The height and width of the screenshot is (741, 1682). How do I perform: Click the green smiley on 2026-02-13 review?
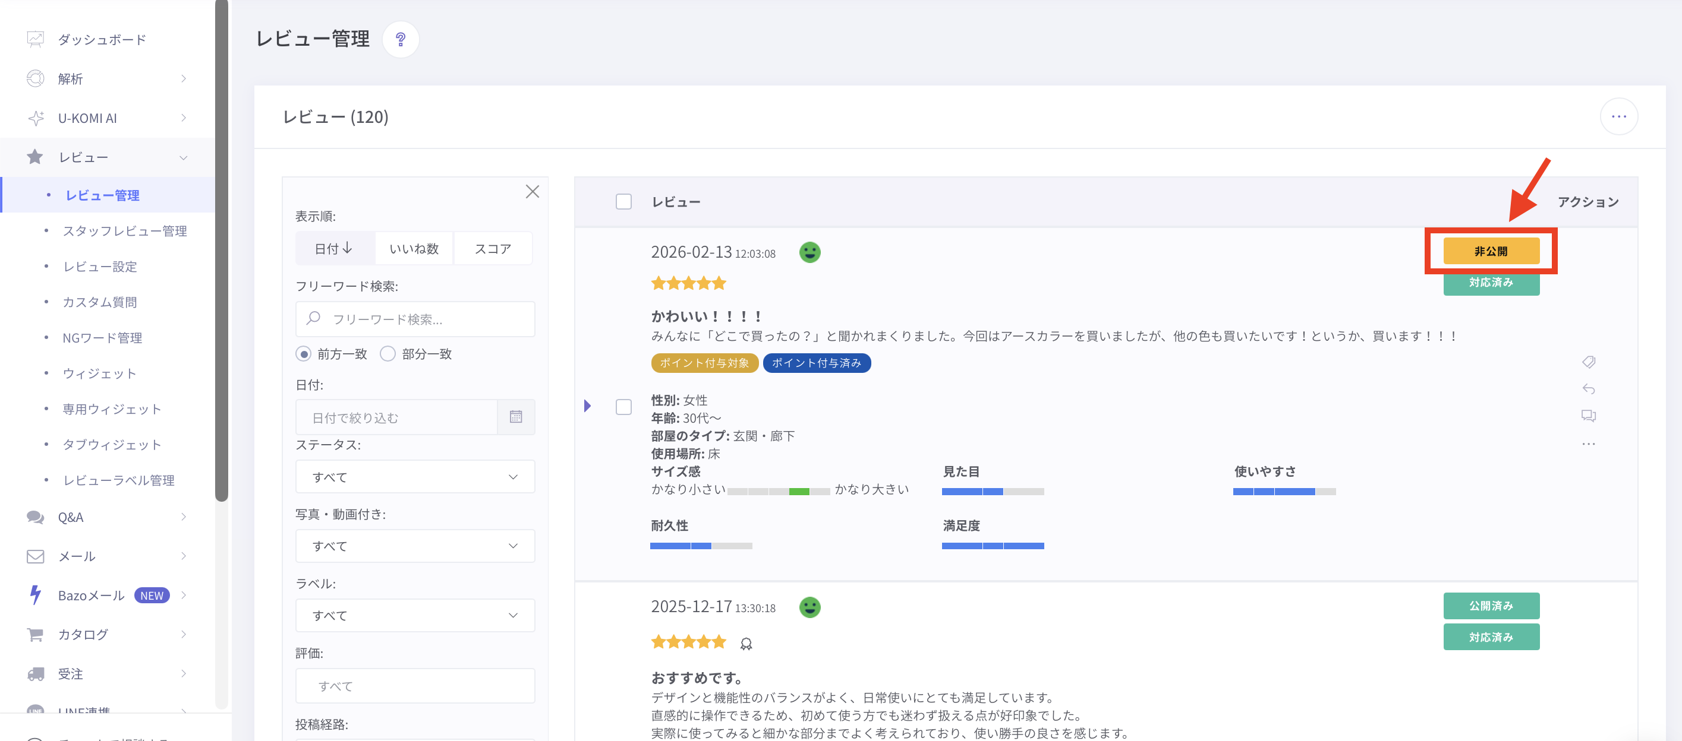[x=809, y=252]
